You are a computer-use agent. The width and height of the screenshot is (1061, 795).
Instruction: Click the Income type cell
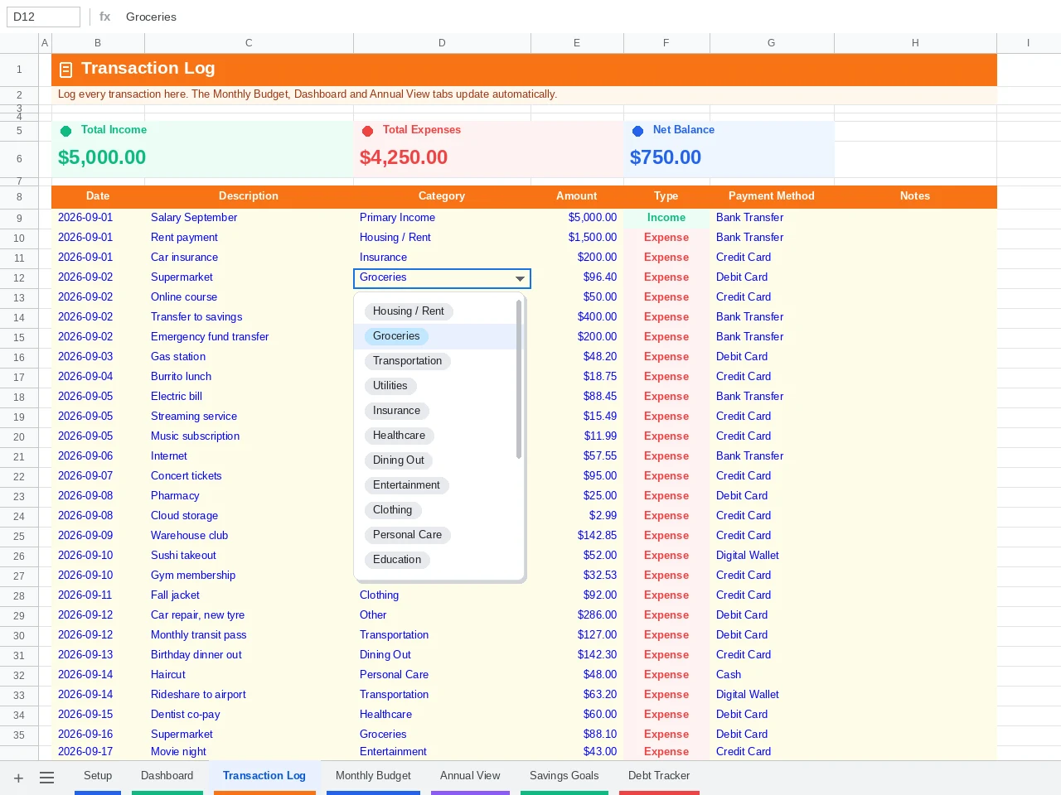[x=666, y=218]
